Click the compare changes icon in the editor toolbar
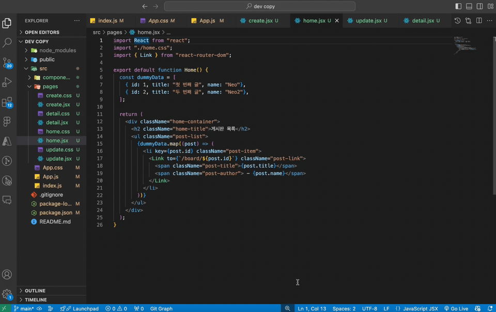Image resolution: width=496 pixels, height=312 pixels. (468, 21)
